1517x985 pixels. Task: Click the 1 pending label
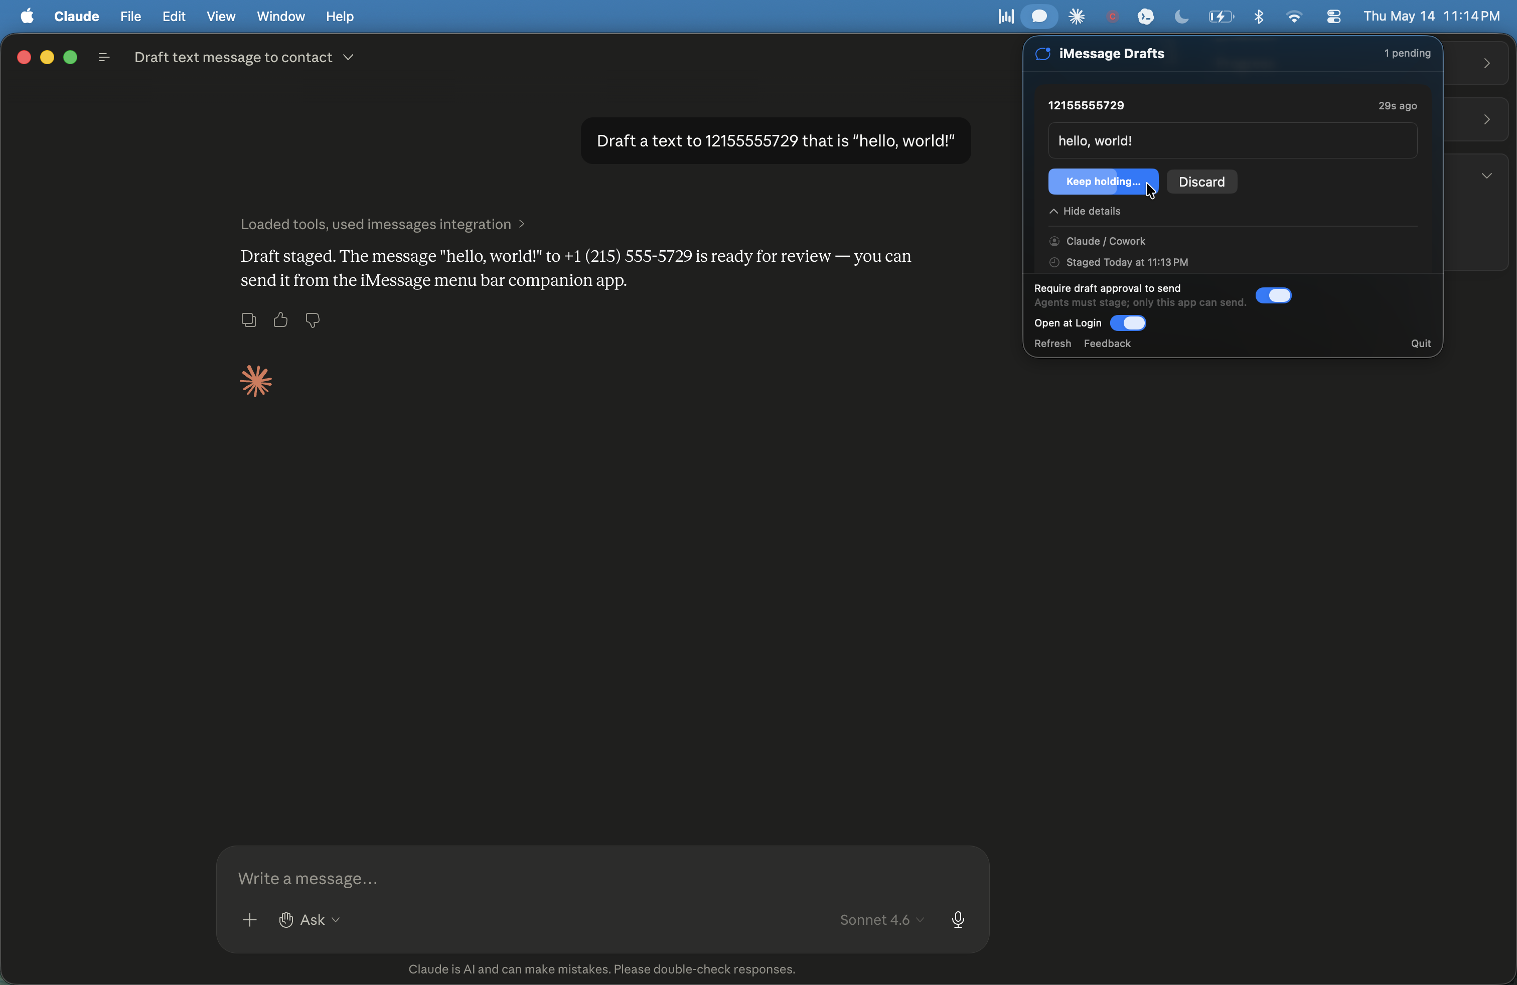click(x=1407, y=53)
